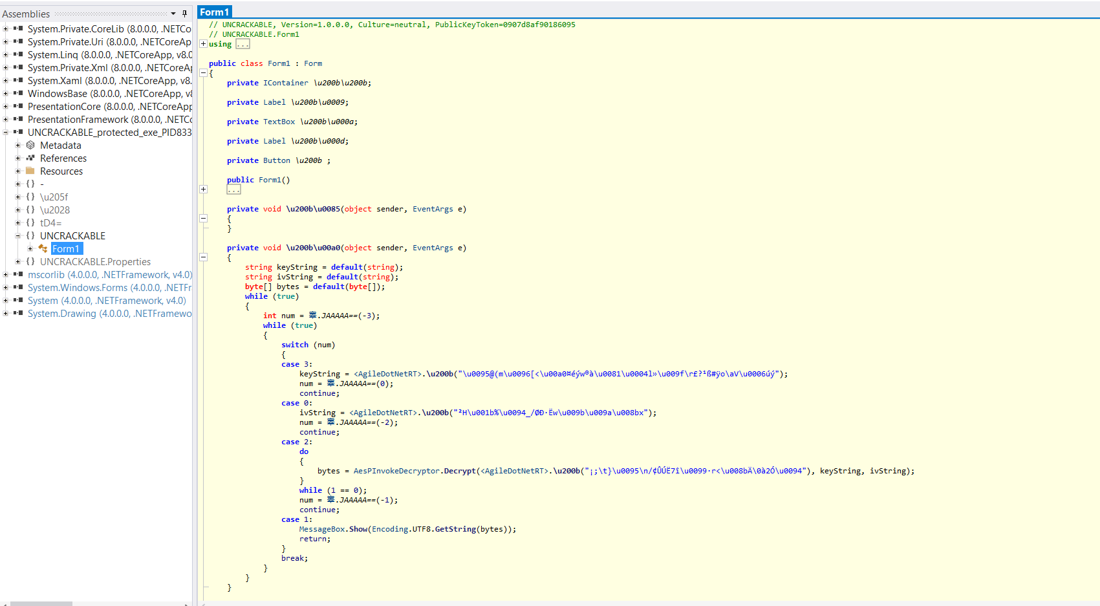
Task: Click the Assemblies panel horizontal scrollbar thumb
Action: (41, 603)
